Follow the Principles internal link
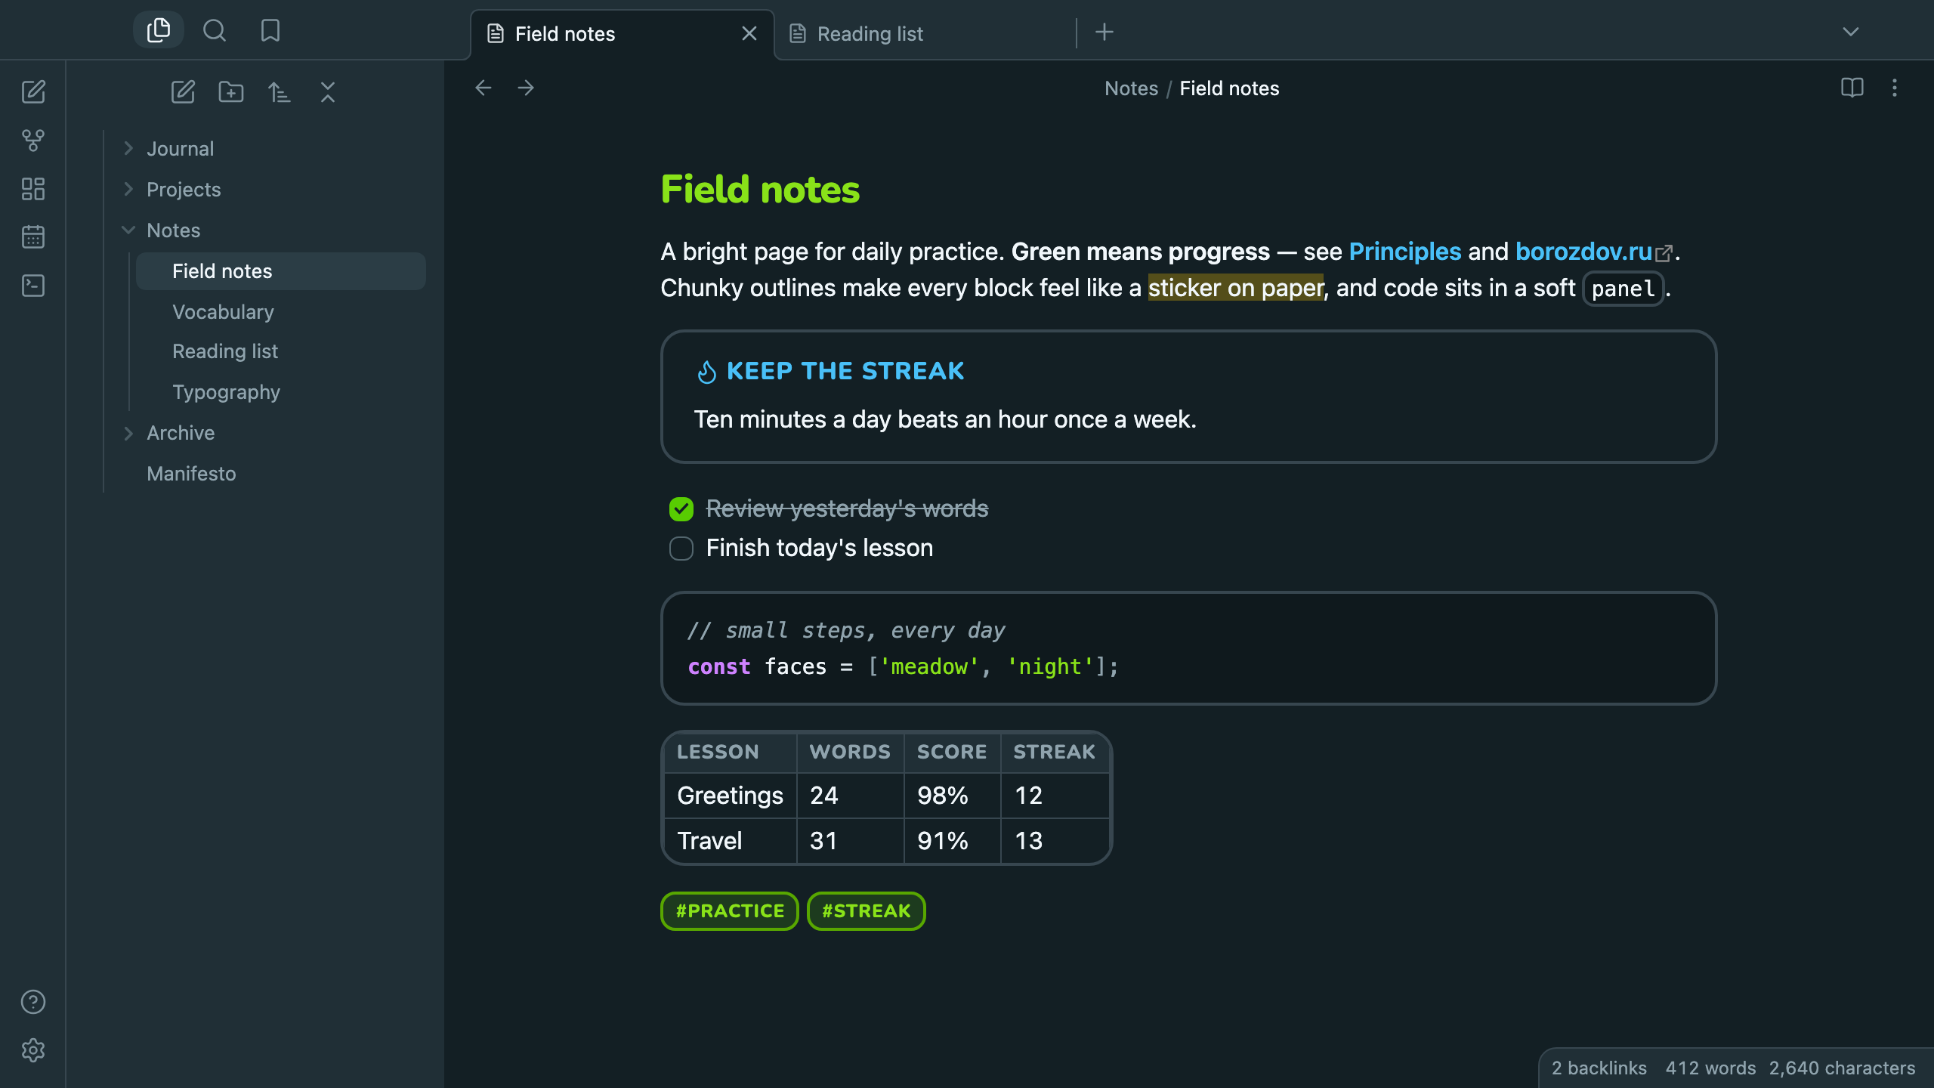 pyautogui.click(x=1404, y=252)
